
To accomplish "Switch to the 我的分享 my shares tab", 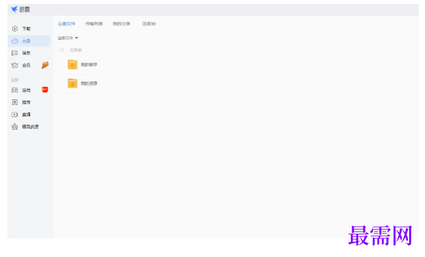I will [121, 24].
